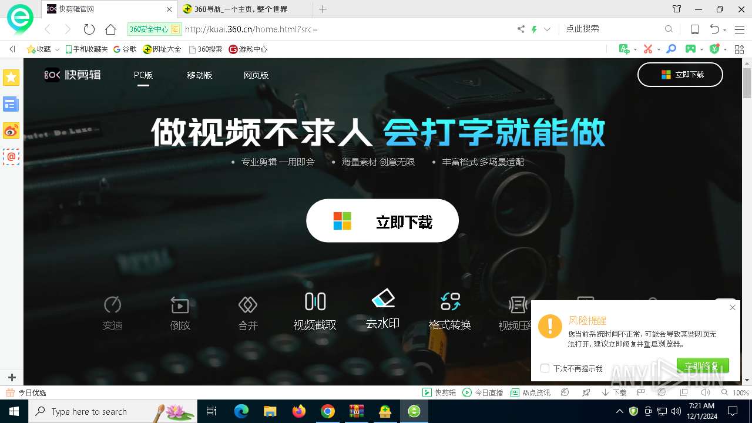
Task: Expand the 收藏 bookmarks dropdown arrow
Action: tap(57, 50)
